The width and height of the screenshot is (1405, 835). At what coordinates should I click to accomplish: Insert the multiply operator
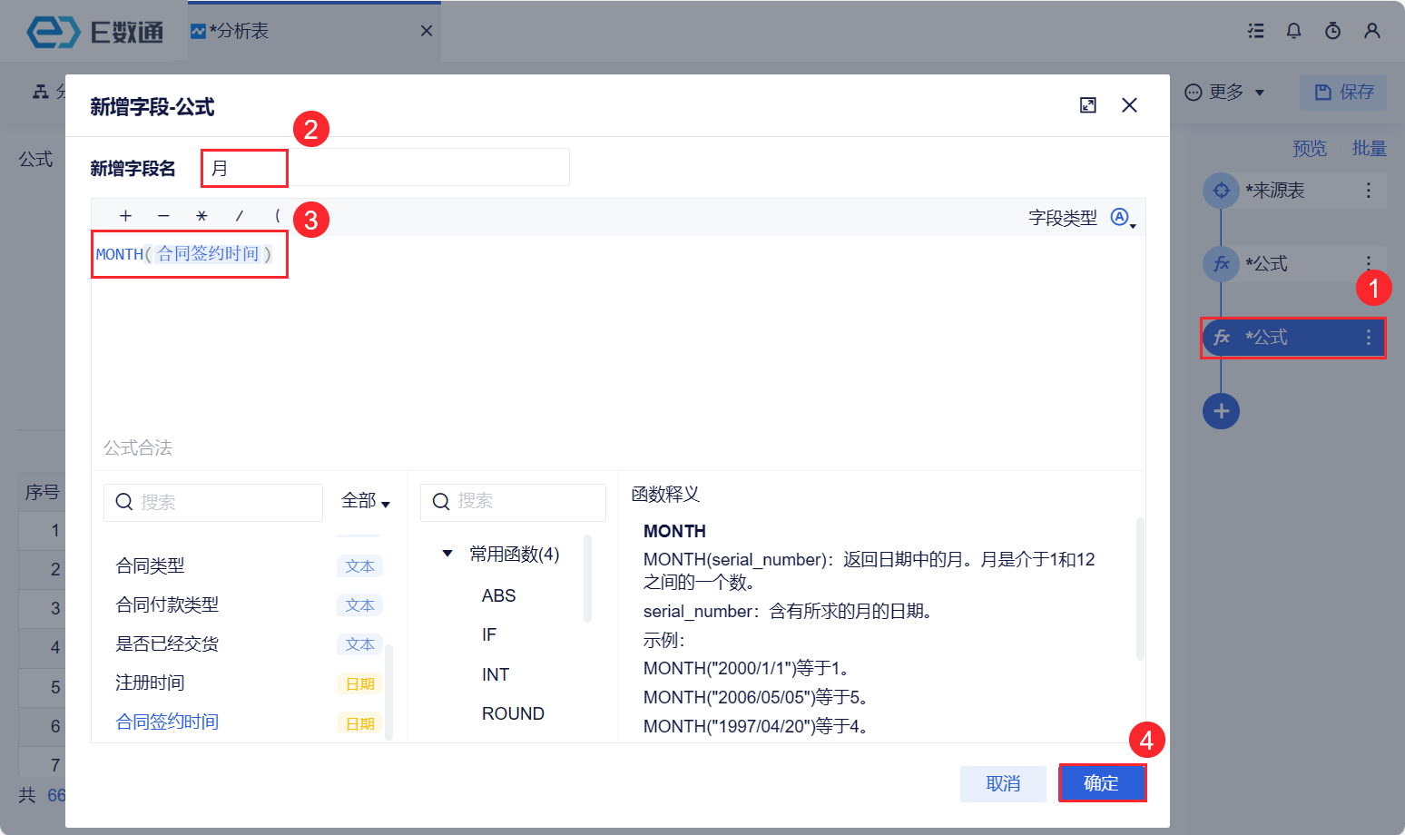click(x=201, y=216)
